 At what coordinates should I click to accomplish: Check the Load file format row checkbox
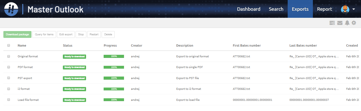pyautogui.click(x=9, y=100)
